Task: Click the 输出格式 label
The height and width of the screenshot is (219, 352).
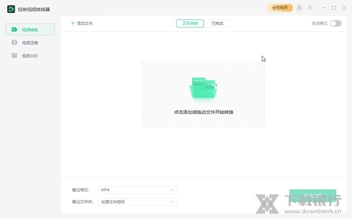Action: [x=81, y=190]
